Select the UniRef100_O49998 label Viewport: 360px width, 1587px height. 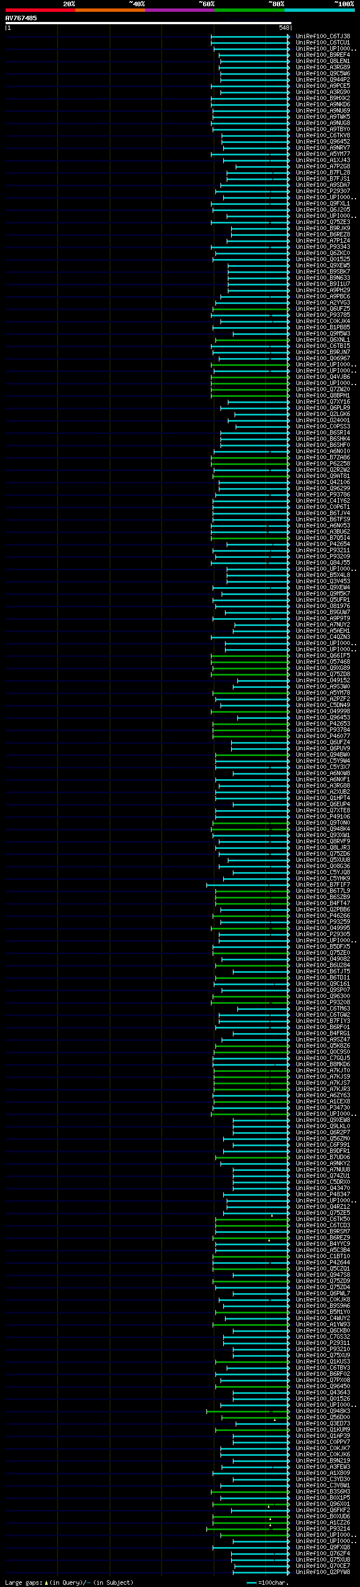point(323,711)
